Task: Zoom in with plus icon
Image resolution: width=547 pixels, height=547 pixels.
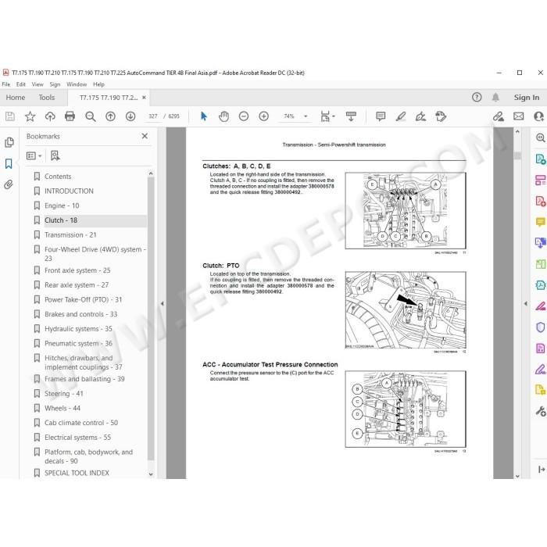Action: [264, 116]
